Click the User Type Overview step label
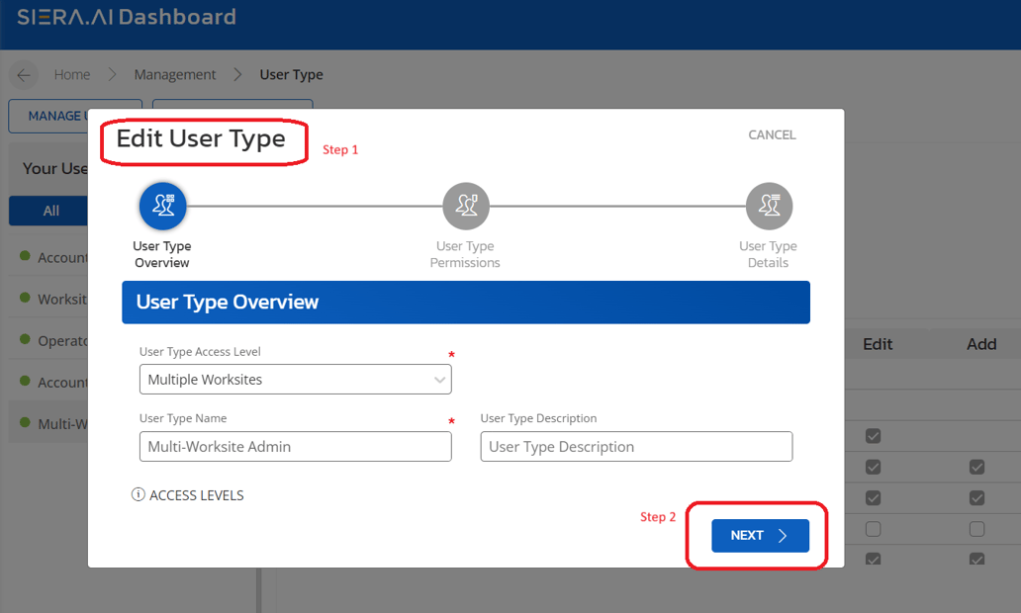The height and width of the screenshot is (613, 1021). point(162,254)
